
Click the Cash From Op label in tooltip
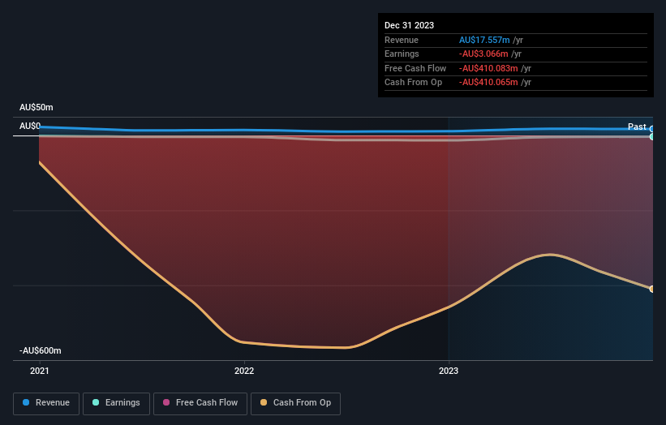coord(413,83)
